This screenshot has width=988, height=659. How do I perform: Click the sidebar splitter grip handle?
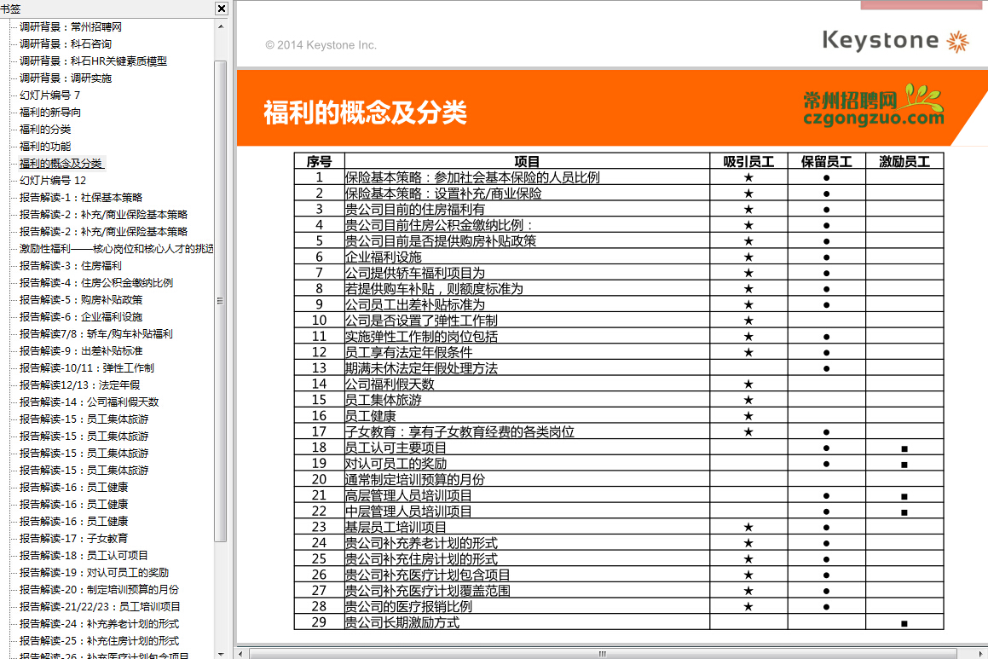(x=220, y=301)
